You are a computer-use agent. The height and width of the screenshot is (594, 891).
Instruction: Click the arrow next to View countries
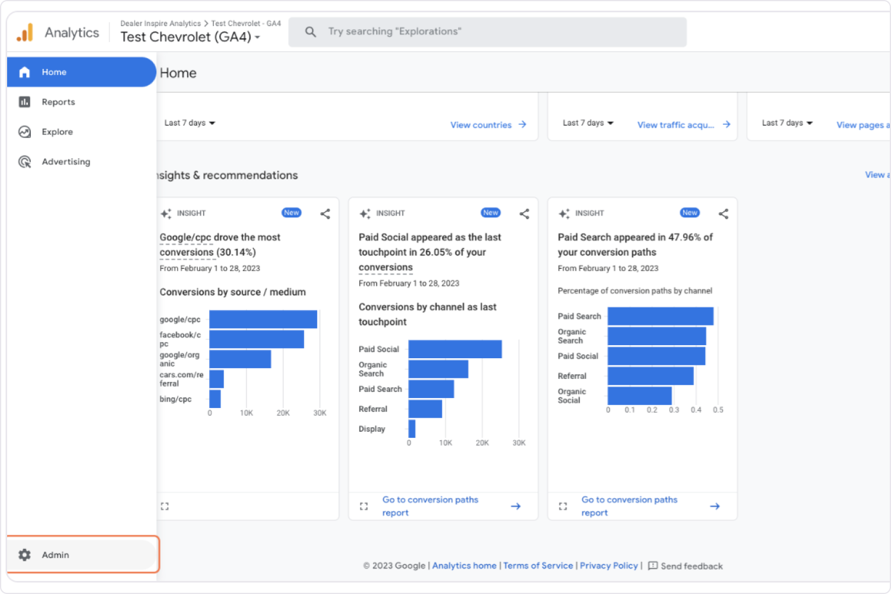tap(522, 124)
